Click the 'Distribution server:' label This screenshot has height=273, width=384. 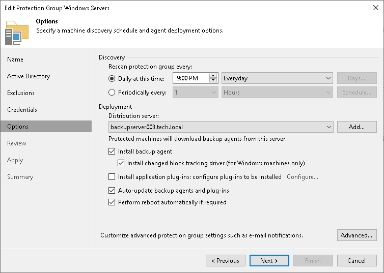point(133,116)
